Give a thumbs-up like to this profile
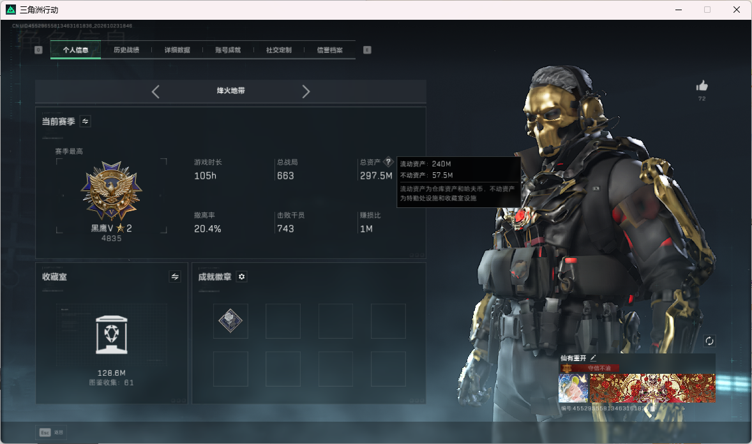The width and height of the screenshot is (752, 444). 702,86
